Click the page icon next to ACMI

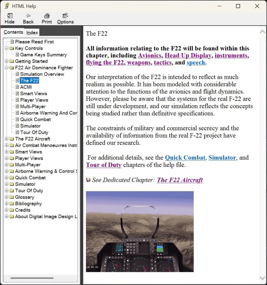17,87
